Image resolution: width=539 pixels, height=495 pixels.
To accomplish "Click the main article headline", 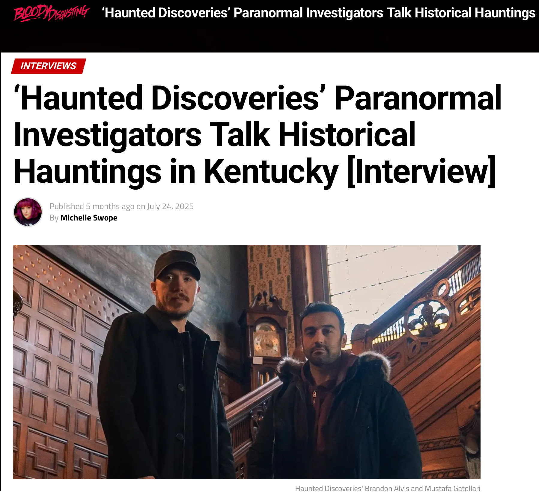I will tap(258, 134).
